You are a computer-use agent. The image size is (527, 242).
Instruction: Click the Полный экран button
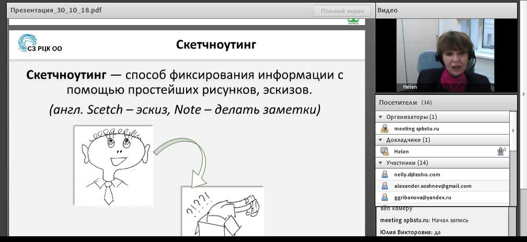click(x=342, y=11)
